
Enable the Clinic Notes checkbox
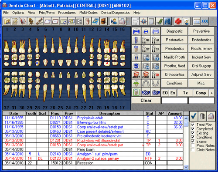pyautogui.click(x=193, y=150)
